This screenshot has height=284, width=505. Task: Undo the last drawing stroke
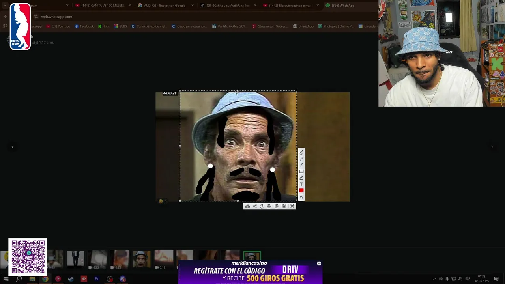301,197
